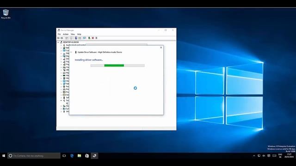
Task: Open the Store icon on the taskbar
Action: tap(87, 156)
